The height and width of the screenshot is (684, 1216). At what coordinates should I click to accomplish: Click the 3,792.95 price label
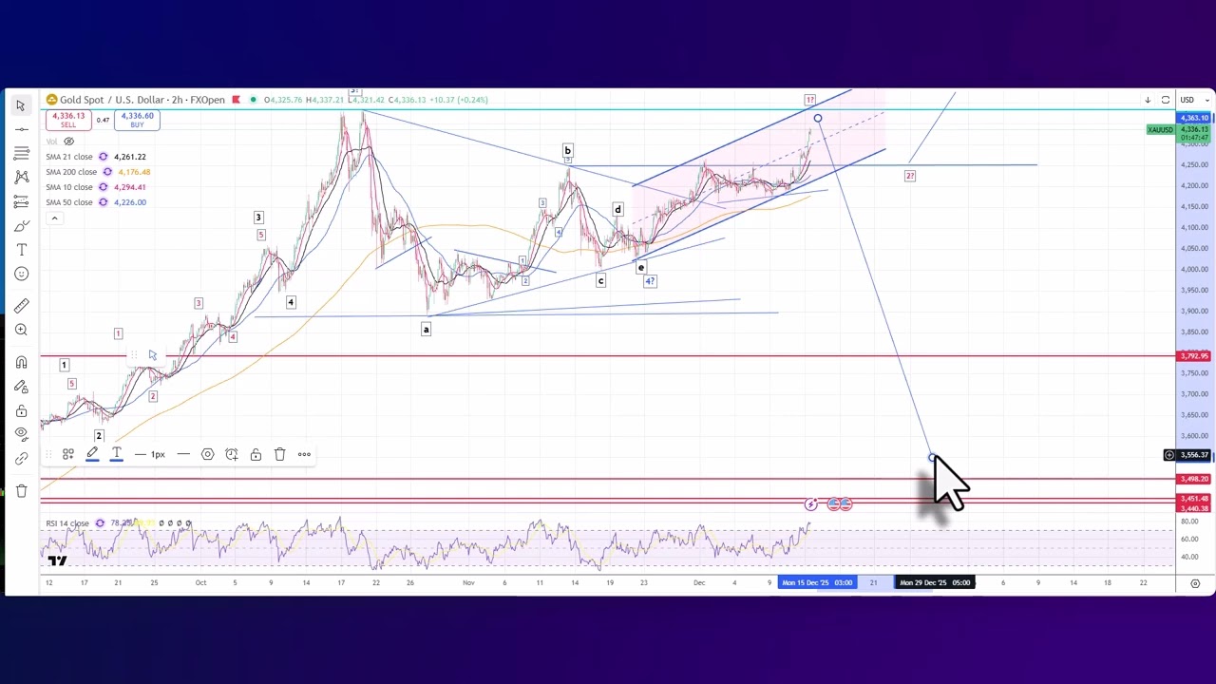tap(1194, 356)
